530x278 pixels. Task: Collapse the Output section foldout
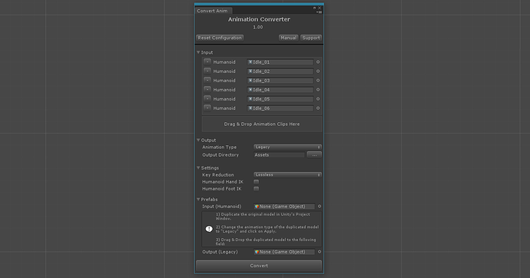pos(198,140)
